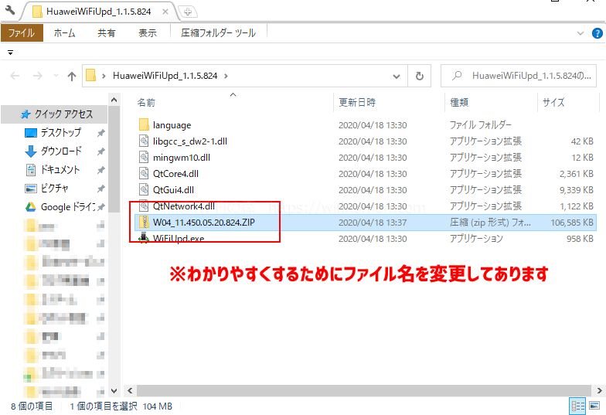Select the WiFiUpd.exe application
Screen dimensions: 606x415
click(x=179, y=239)
